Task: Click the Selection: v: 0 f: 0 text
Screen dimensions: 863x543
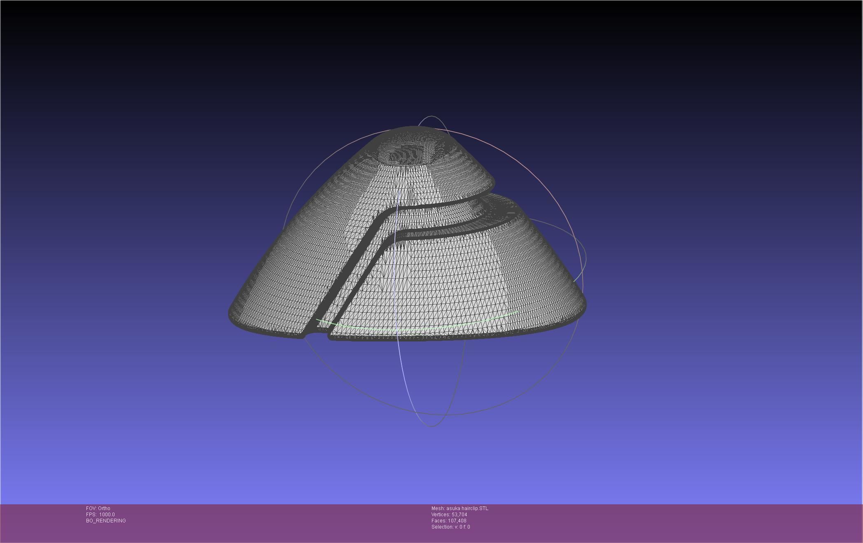Action: [450, 527]
